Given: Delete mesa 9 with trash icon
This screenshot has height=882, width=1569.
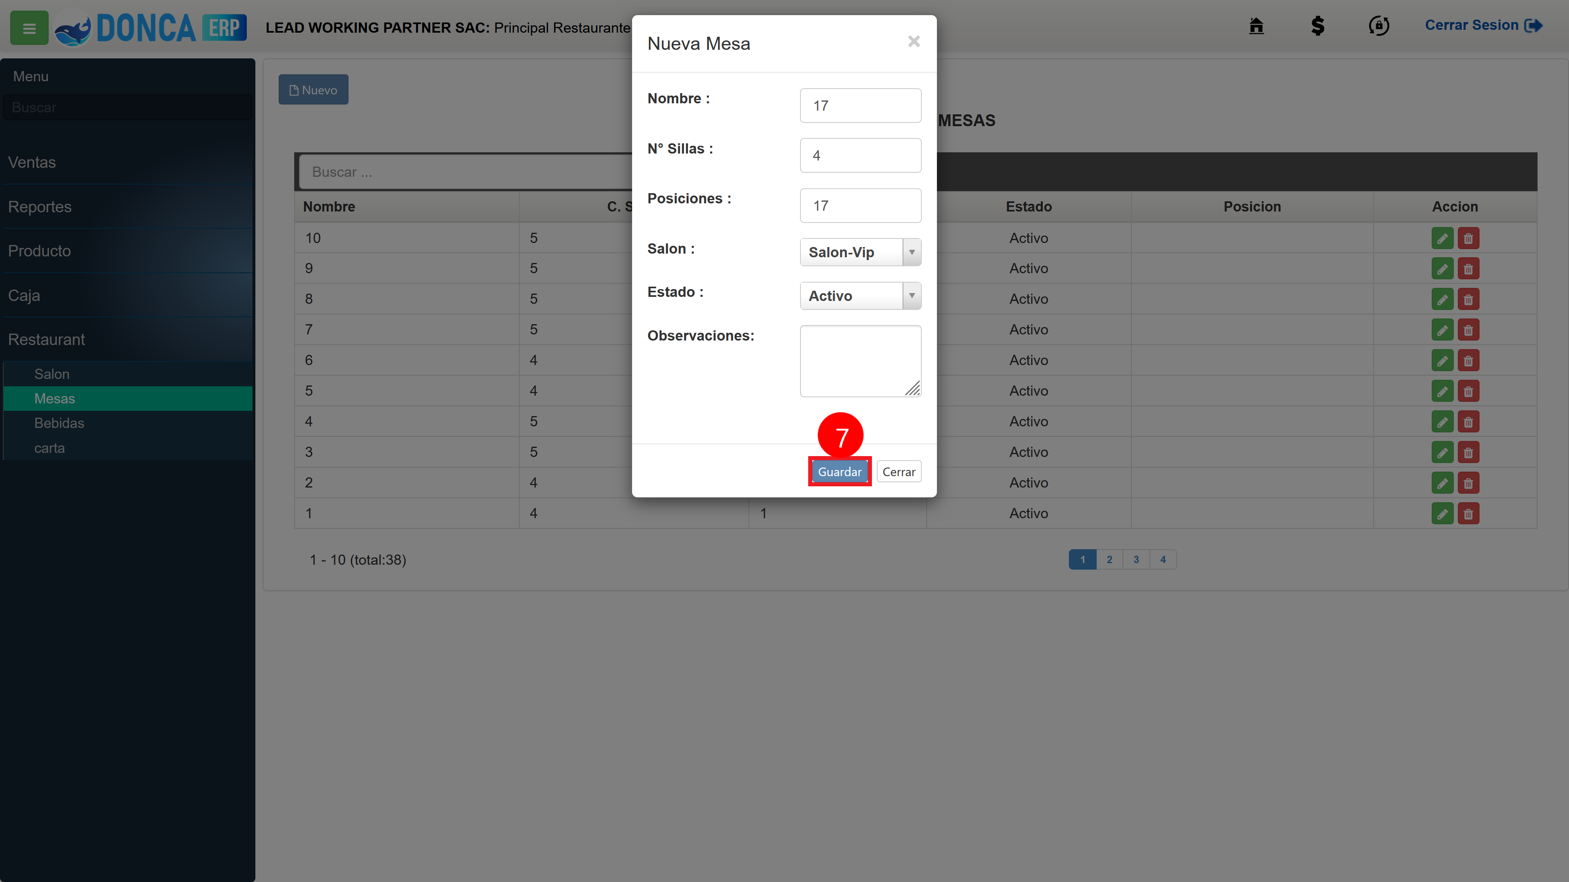Looking at the screenshot, I should pyautogui.click(x=1468, y=268).
